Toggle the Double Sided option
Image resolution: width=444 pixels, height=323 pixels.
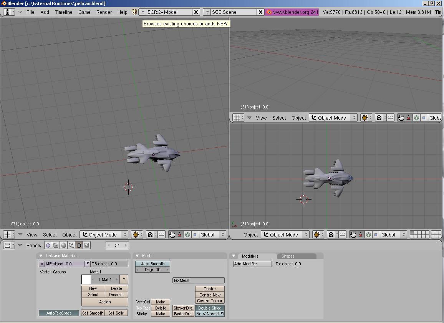pos(210,308)
